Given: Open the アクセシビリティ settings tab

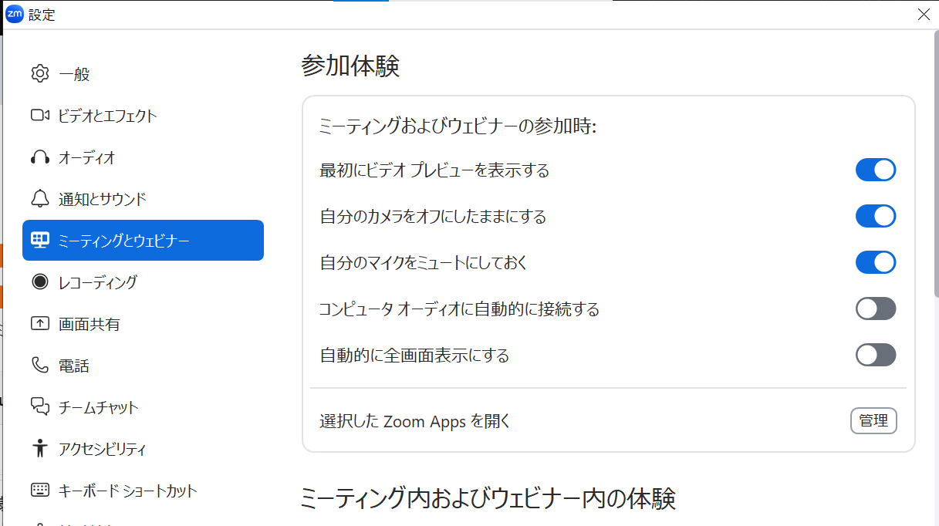Looking at the screenshot, I should click(102, 449).
